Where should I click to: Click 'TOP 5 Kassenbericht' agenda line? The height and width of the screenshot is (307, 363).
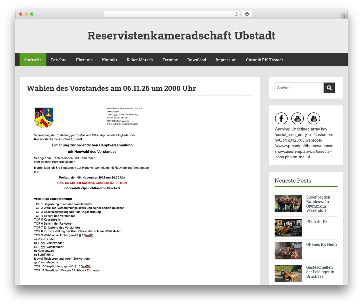pos(49,219)
